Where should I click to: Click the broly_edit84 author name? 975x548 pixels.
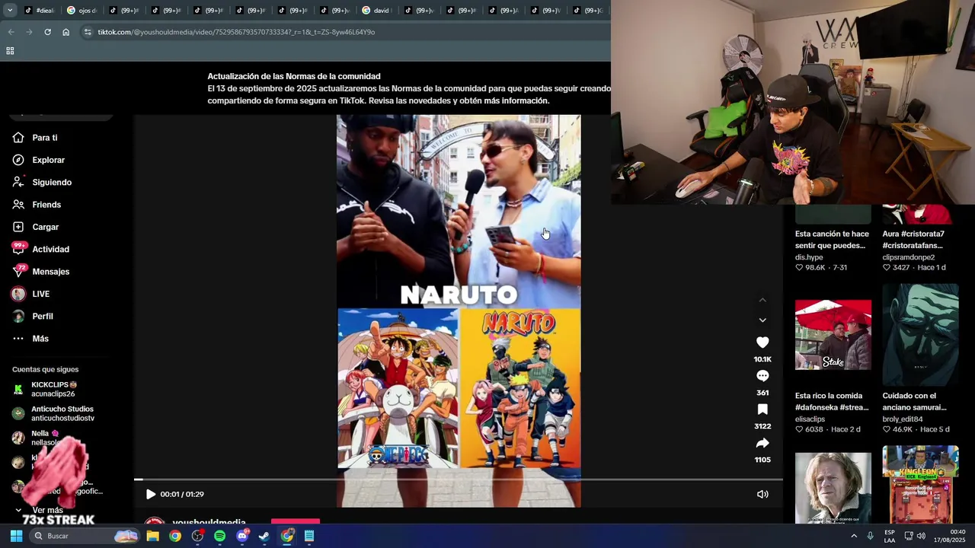(903, 419)
